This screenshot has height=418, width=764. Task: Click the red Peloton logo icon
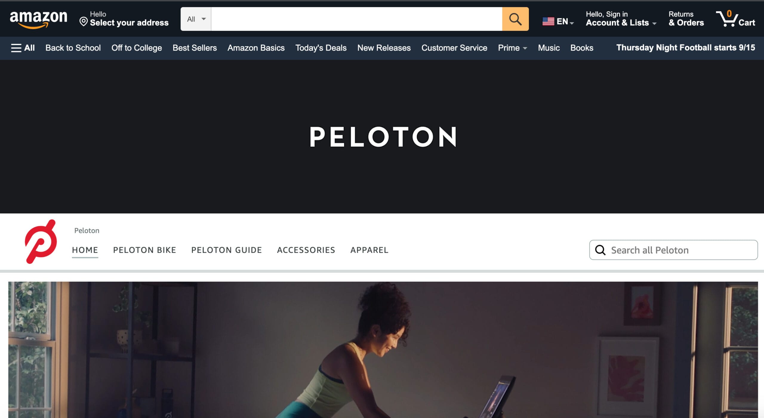[x=41, y=241]
